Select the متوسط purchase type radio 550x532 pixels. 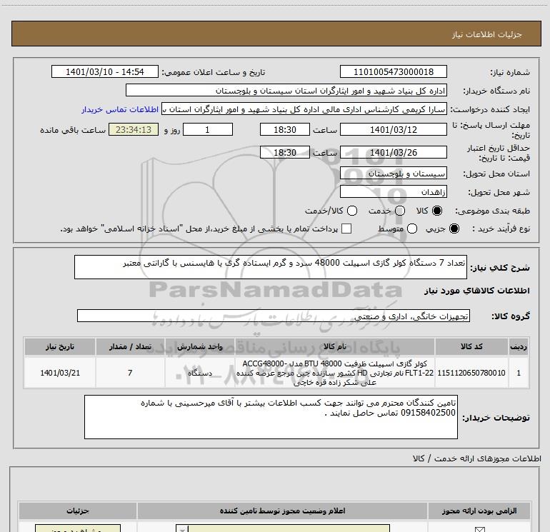pos(412,229)
